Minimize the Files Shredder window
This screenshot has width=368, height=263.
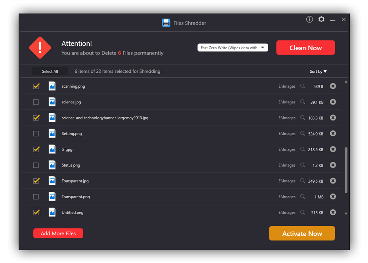pos(332,20)
